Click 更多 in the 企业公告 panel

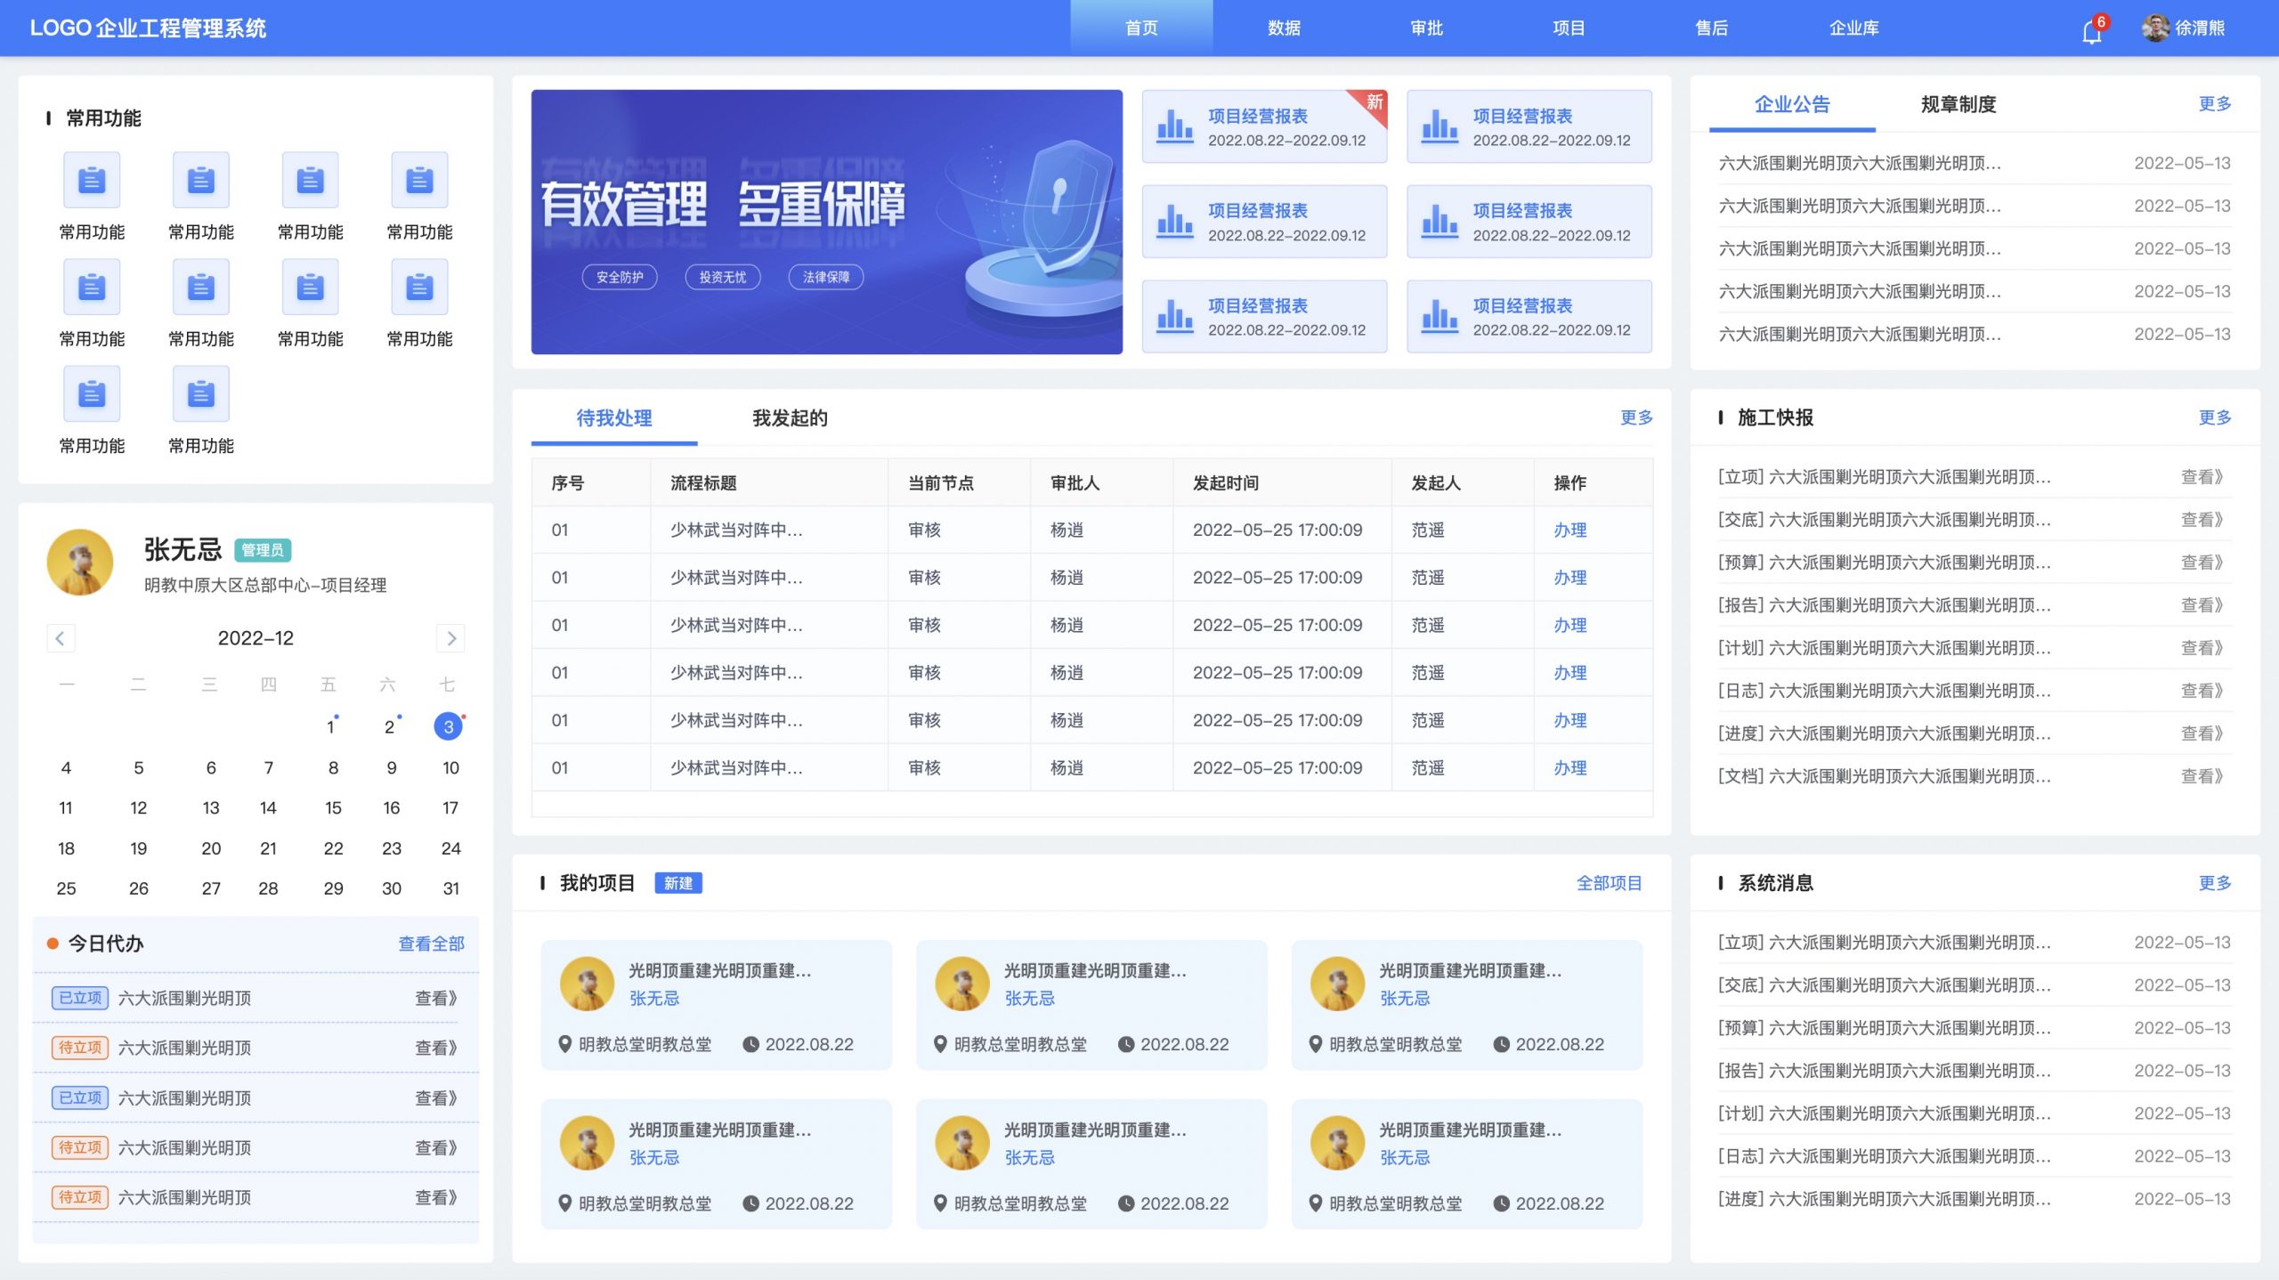2214,104
